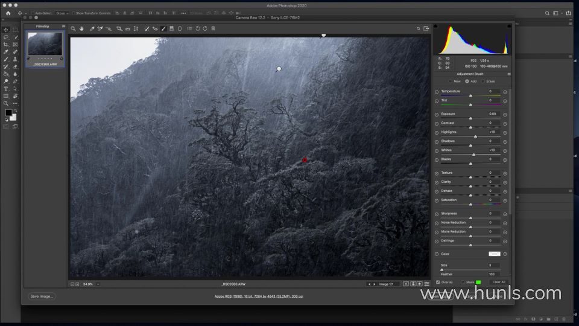Select the _DSC0360.ARW filmstrip thumbnail
This screenshot has width=579, height=326.
click(45, 44)
